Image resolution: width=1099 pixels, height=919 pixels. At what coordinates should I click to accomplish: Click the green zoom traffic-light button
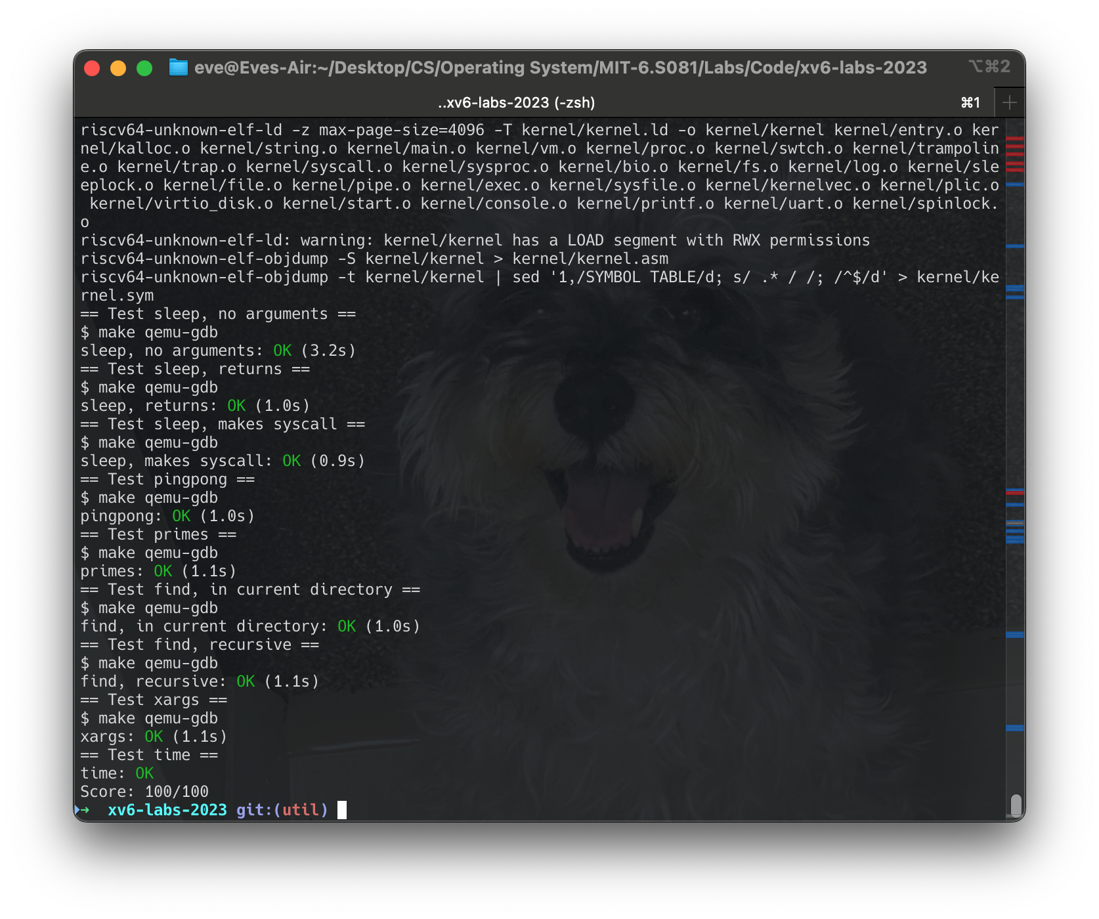tap(143, 66)
